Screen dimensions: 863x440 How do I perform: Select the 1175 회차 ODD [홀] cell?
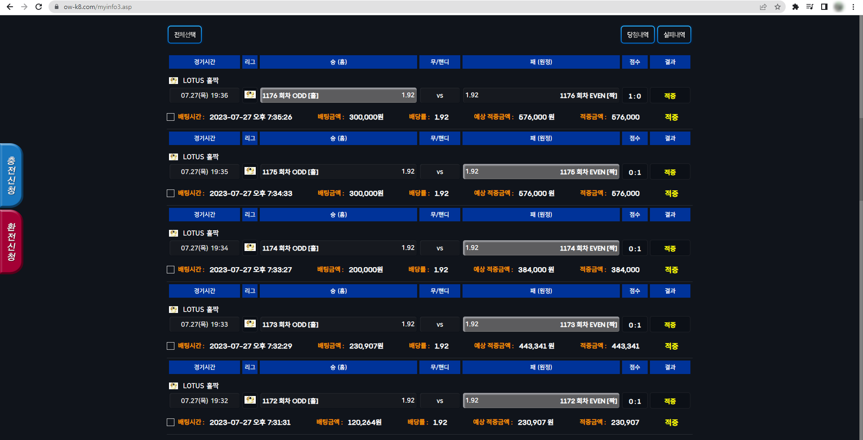(338, 172)
